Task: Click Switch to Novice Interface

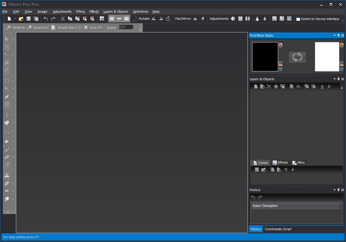Action: (x=318, y=19)
